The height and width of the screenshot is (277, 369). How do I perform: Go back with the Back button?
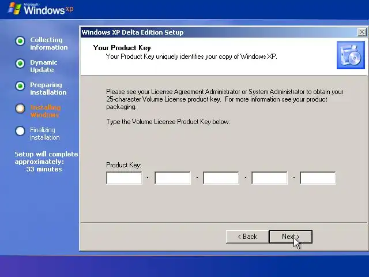click(x=247, y=237)
